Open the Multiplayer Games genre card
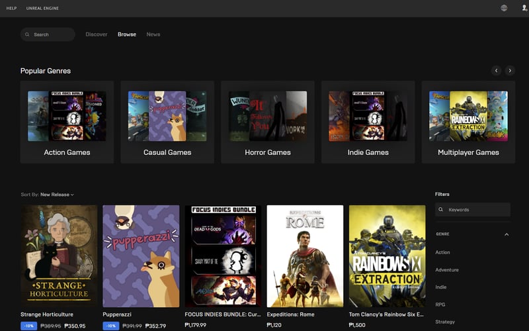Screen dimensions: 529x331 pyautogui.click(x=468, y=122)
